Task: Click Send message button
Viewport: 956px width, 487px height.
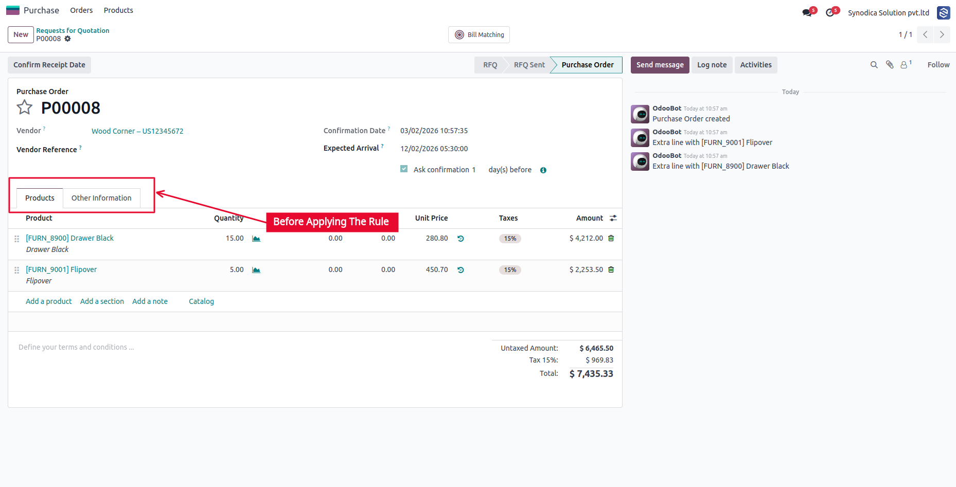Action: [660, 65]
